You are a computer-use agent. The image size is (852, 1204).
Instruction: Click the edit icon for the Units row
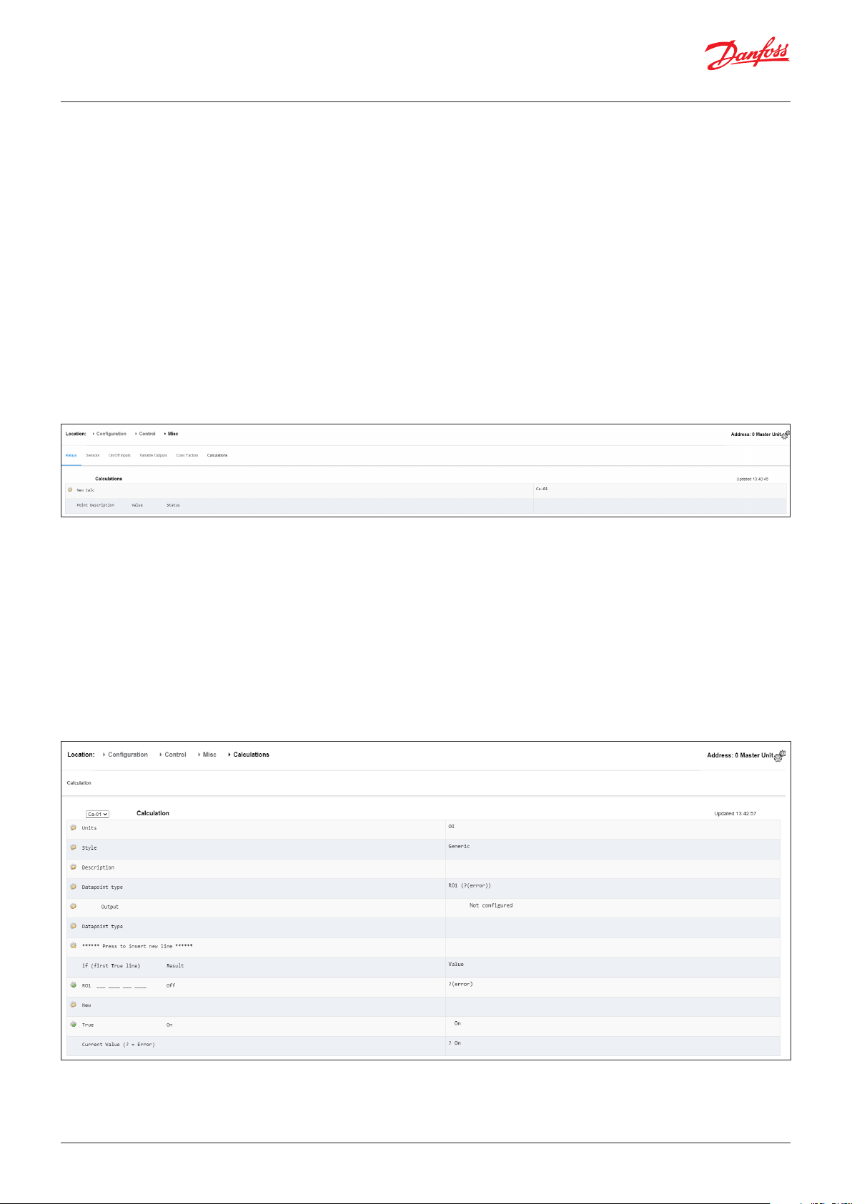click(73, 827)
